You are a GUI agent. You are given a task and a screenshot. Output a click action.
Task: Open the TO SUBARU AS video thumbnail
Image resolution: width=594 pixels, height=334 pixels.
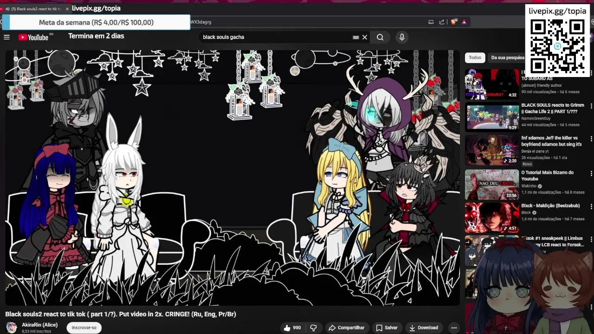coord(492,84)
